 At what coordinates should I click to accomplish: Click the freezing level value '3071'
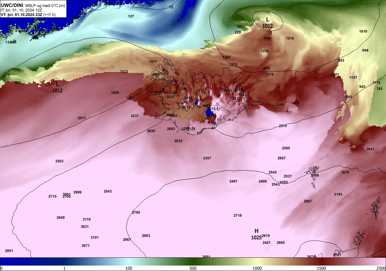[x=86, y=246]
